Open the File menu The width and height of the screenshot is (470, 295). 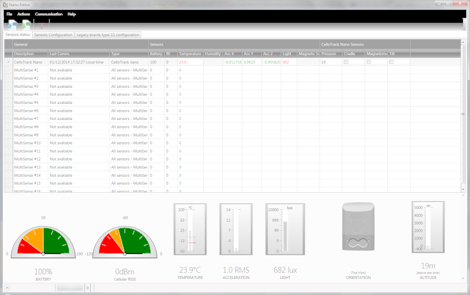9,14
